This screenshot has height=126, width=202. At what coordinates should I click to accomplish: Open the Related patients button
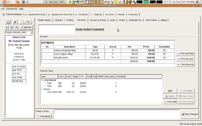tap(26, 27)
